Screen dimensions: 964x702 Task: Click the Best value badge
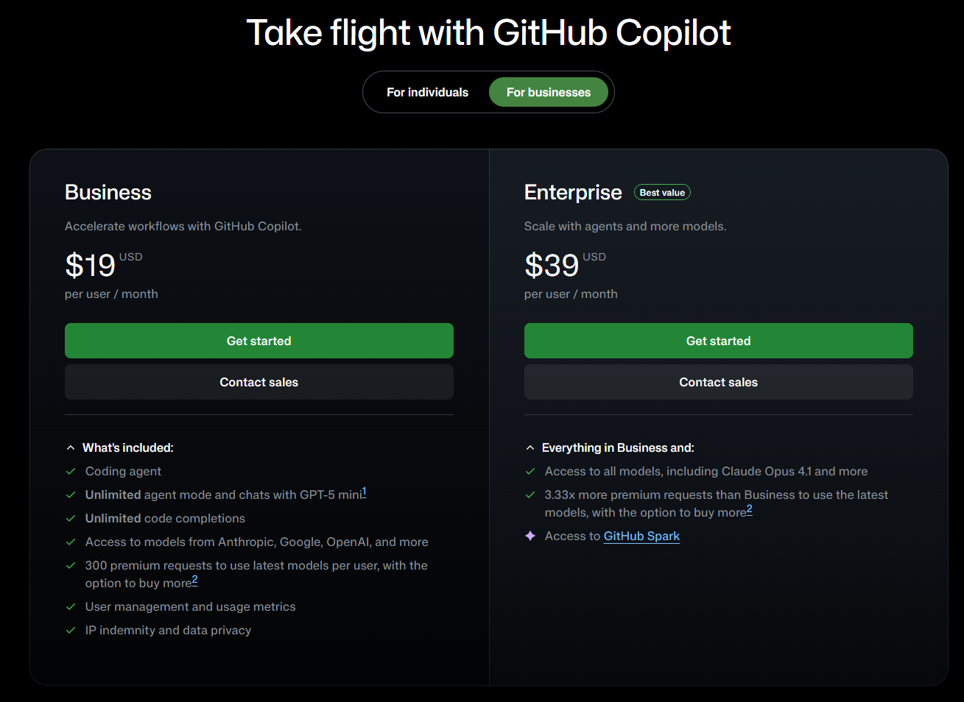[662, 193]
